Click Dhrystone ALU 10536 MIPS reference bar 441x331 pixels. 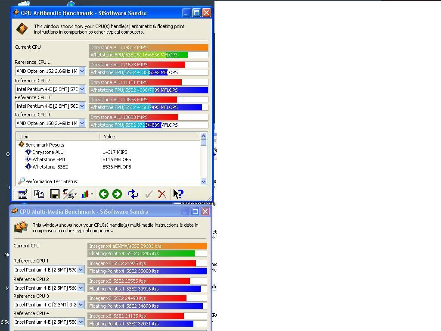click(149, 100)
